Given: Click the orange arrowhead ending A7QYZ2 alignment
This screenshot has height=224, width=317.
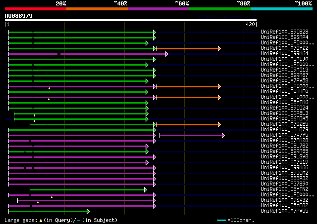Looking at the screenshot, I should (219, 48).
